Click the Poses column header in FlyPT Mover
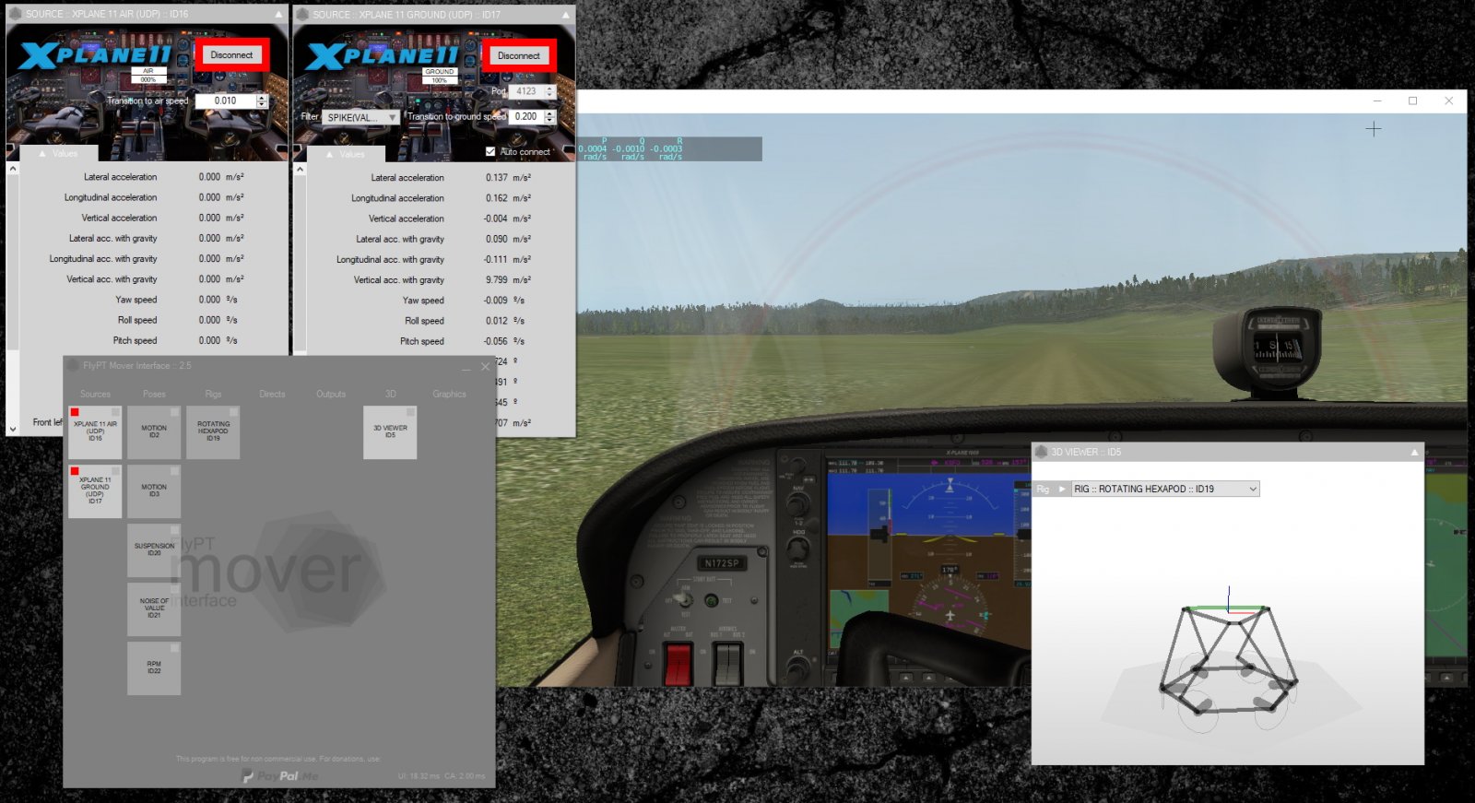Image resolution: width=1475 pixels, height=803 pixels. click(154, 394)
